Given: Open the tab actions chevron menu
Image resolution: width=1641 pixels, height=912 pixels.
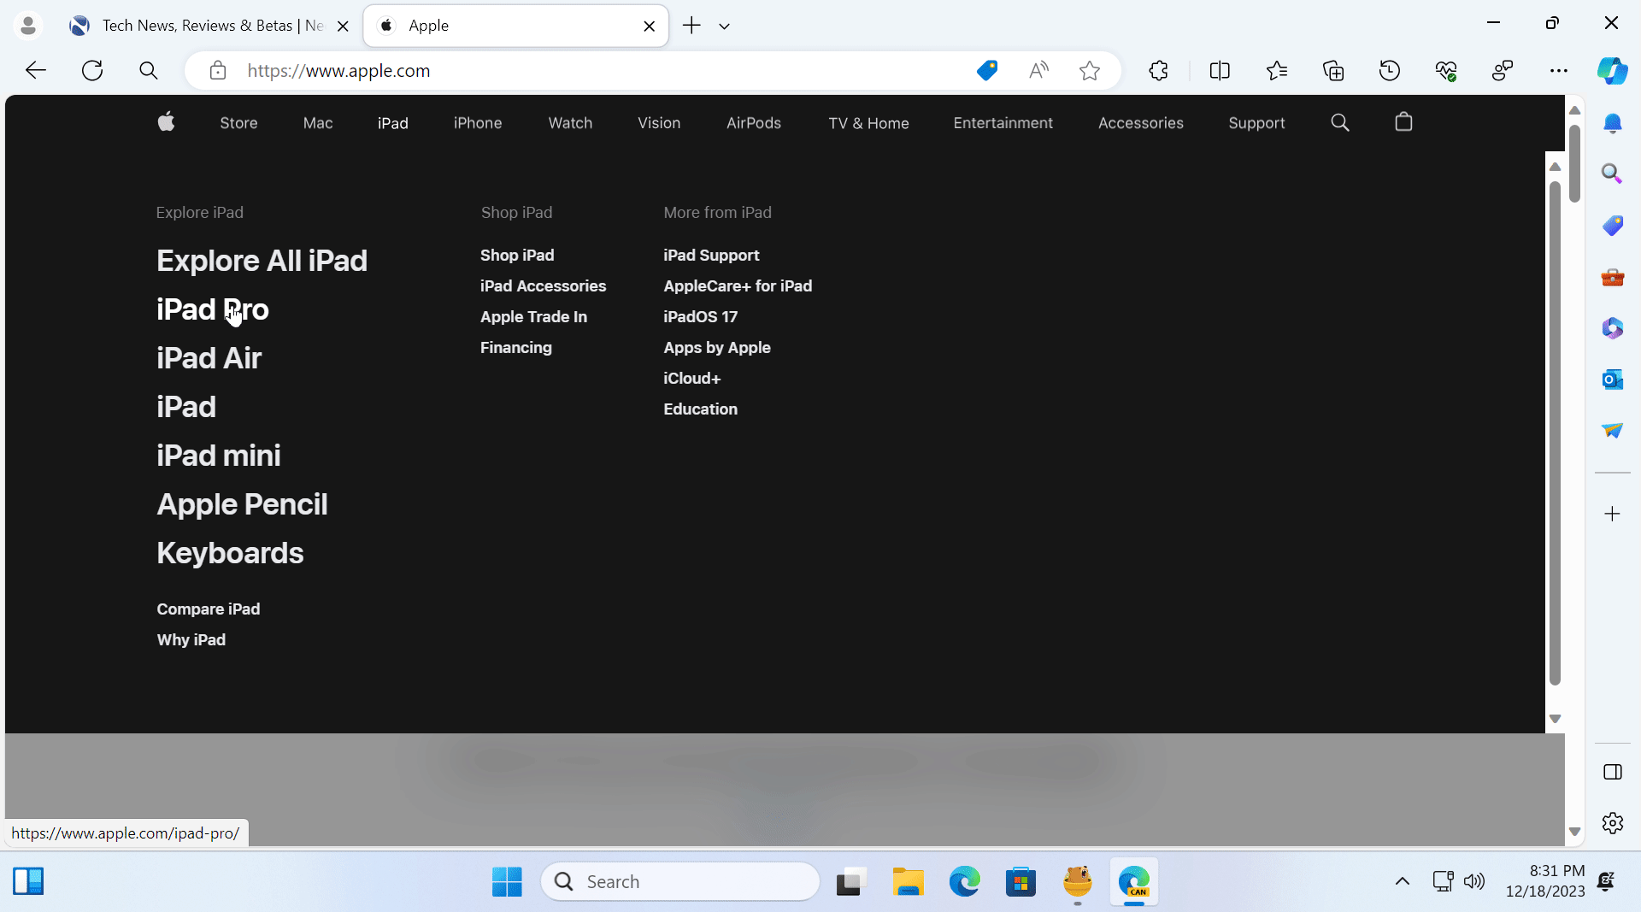Looking at the screenshot, I should point(724,26).
